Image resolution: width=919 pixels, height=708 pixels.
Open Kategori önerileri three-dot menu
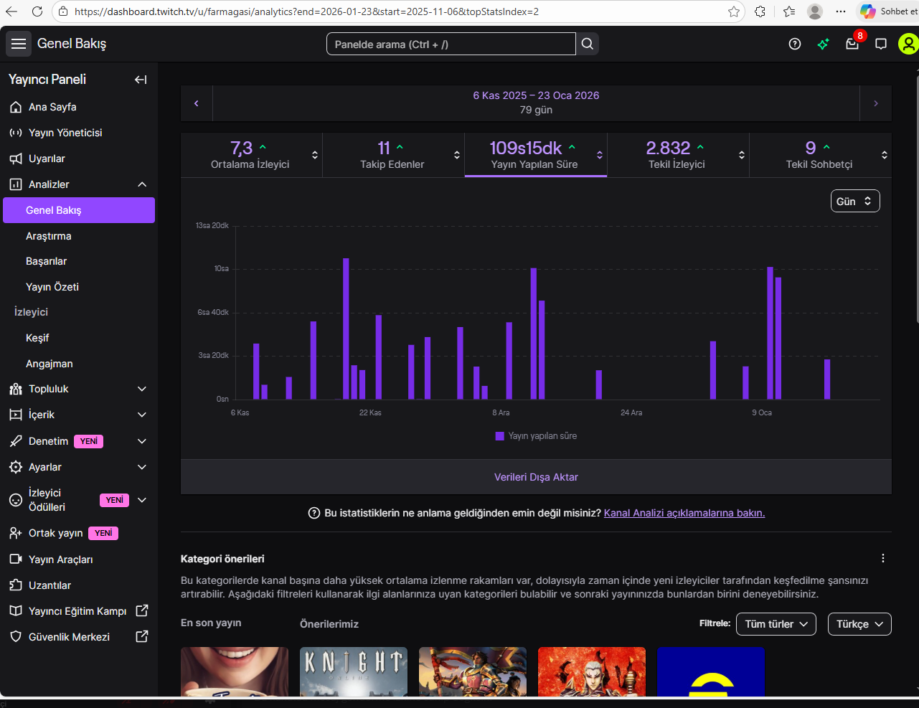click(883, 558)
